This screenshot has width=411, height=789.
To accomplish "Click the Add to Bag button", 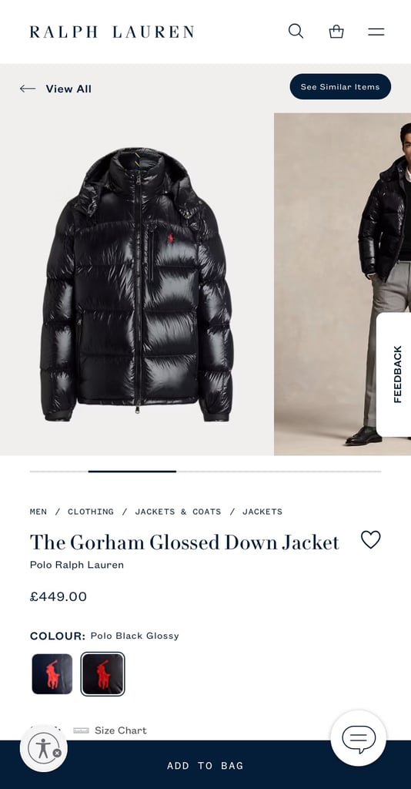I will point(205,765).
